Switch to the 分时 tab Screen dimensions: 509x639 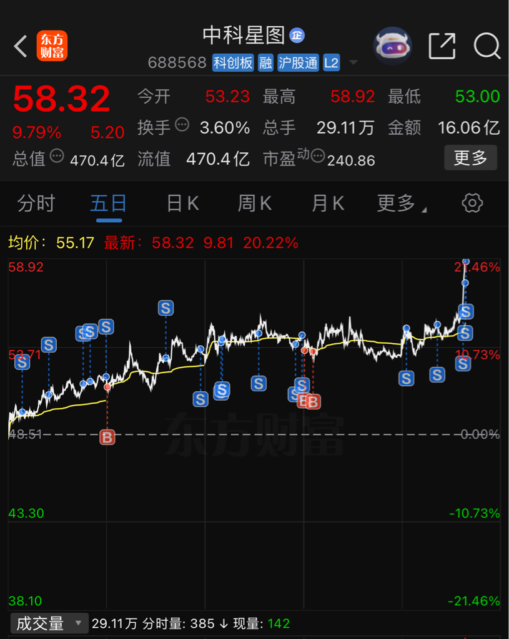tap(36, 203)
